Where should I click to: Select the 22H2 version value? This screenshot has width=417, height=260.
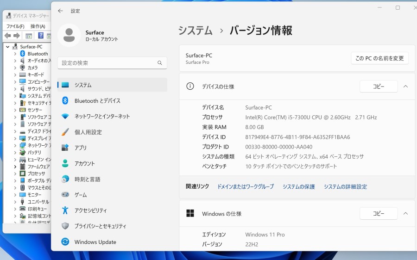click(252, 244)
